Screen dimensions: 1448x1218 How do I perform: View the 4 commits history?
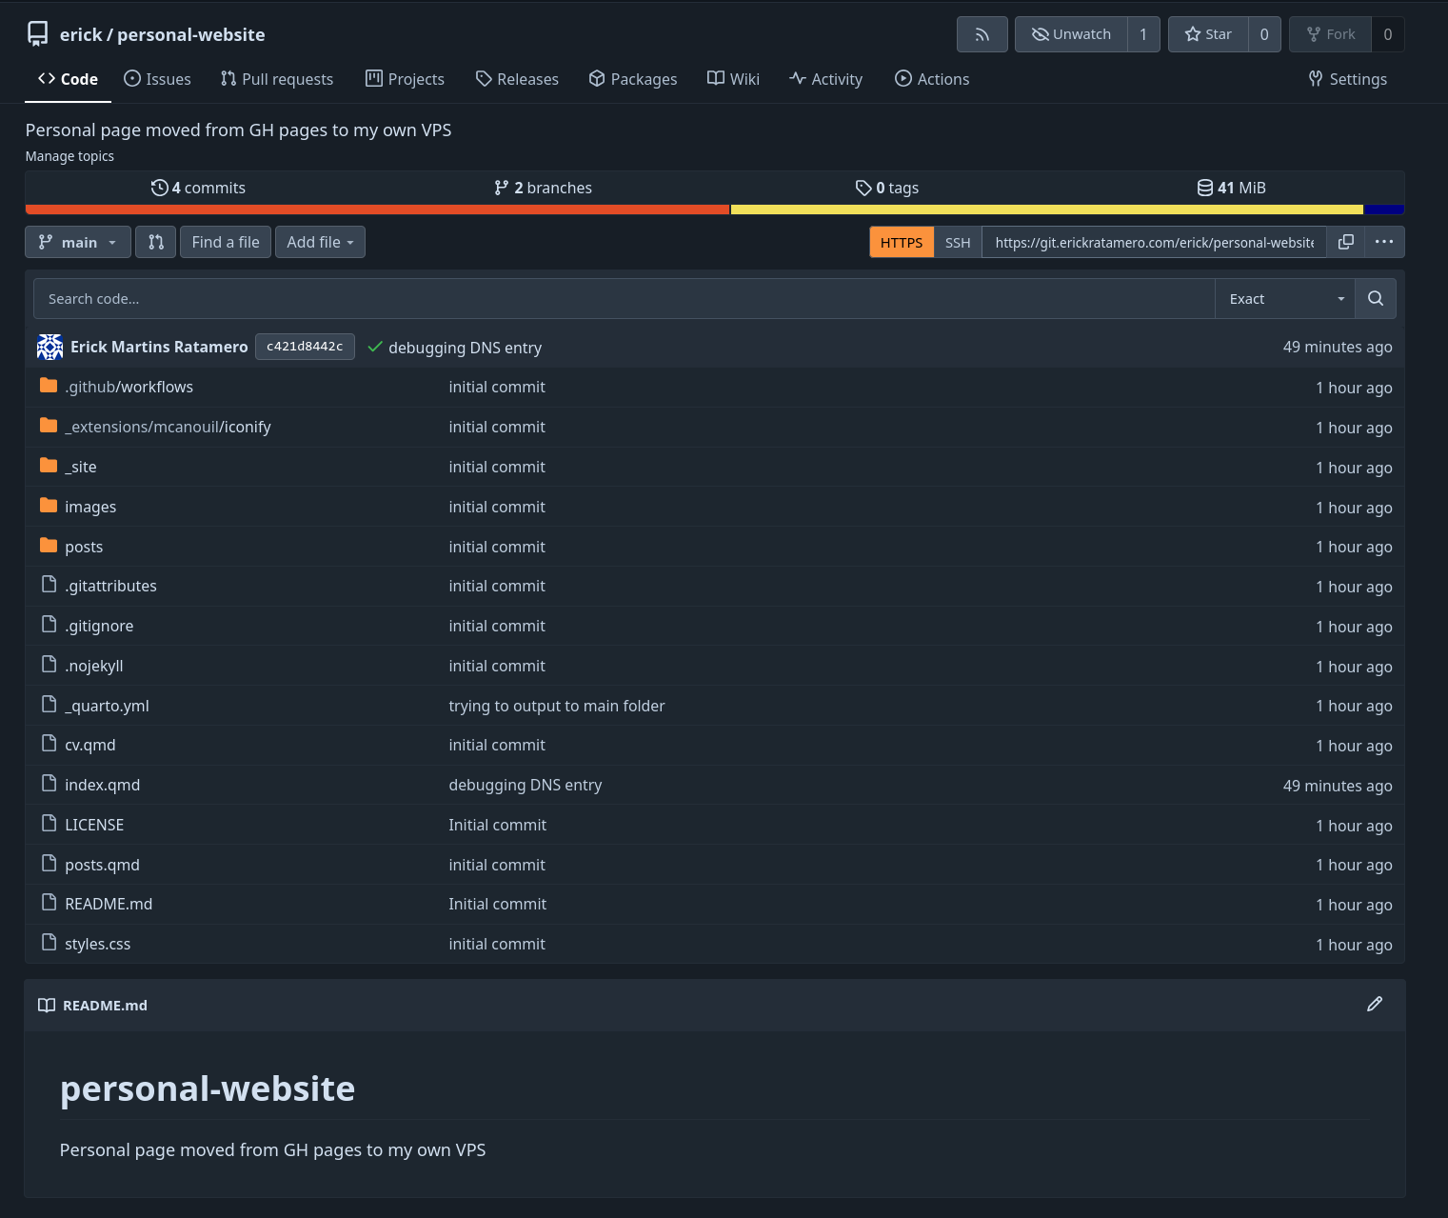point(198,188)
